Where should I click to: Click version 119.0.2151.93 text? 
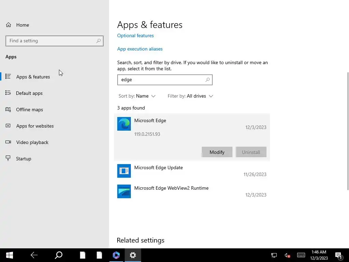pyautogui.click(x=147, y=134)
